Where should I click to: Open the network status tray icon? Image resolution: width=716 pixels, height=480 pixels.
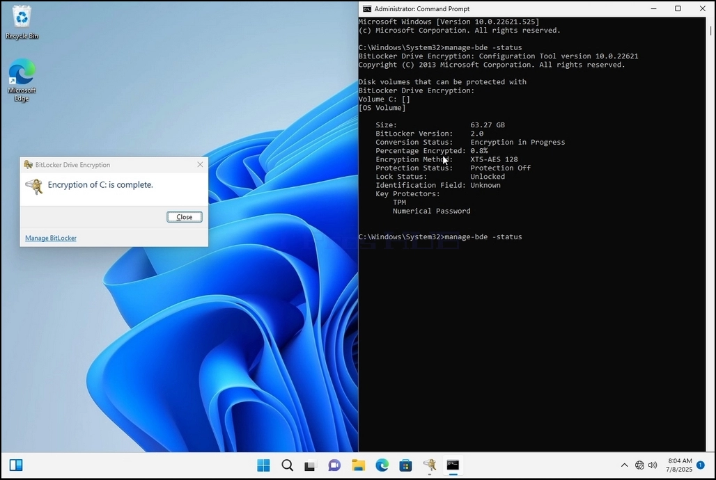coord(639,465)
